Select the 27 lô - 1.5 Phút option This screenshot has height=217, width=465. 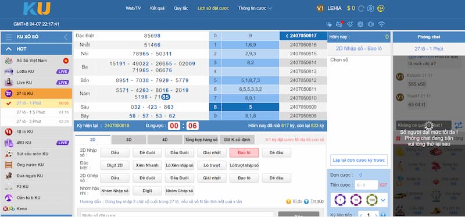click(37, 112)
